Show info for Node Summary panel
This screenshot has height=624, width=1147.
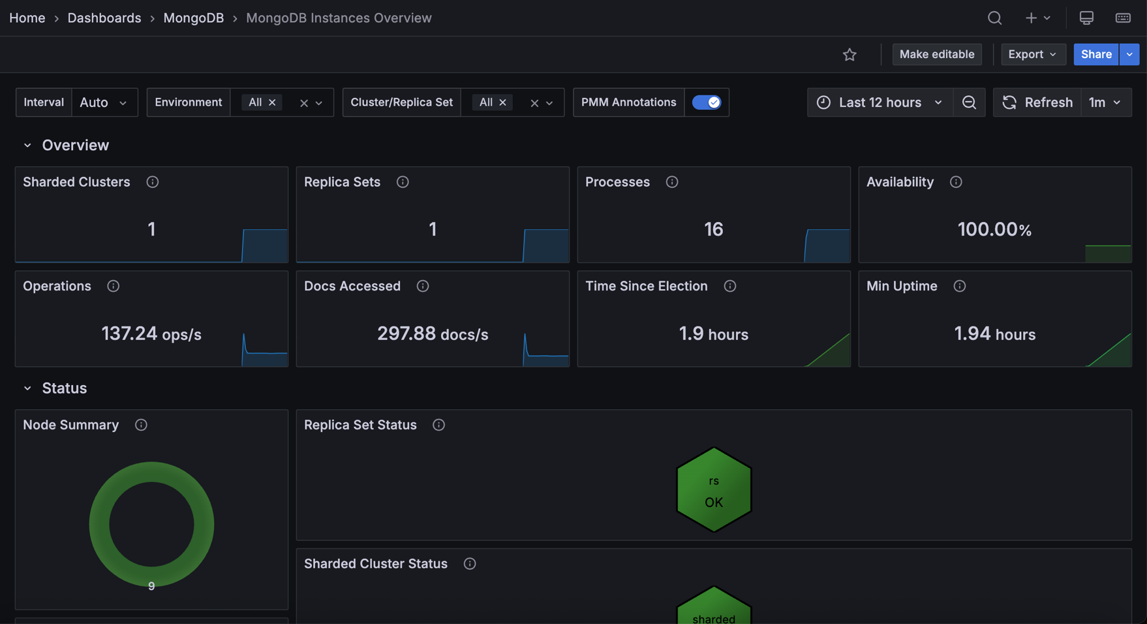tap(141, 425)
